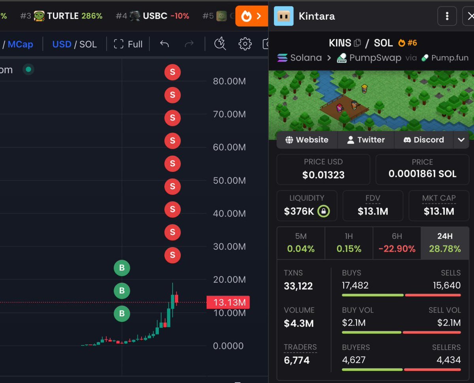Redo the chart action
This screenshot has width=474, height=383.
[x=189, y=44]
